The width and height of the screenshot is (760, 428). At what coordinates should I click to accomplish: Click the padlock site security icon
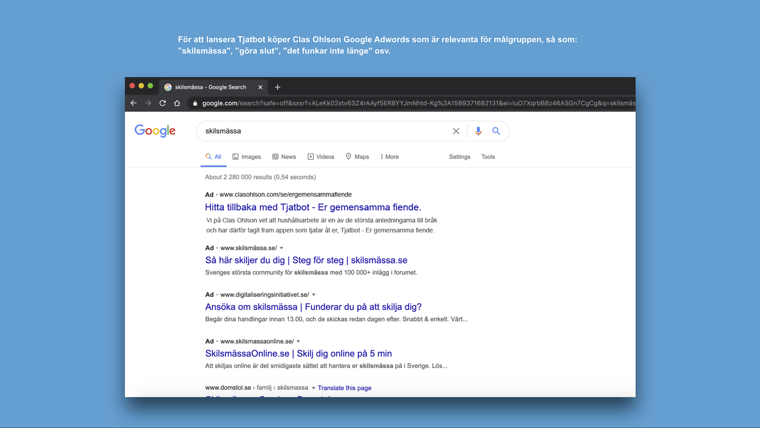(195, 103)
